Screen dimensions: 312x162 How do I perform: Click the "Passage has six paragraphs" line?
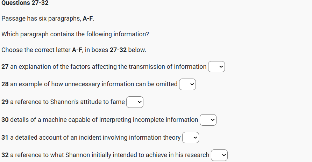pyautogui.click(x=48, y=19)
